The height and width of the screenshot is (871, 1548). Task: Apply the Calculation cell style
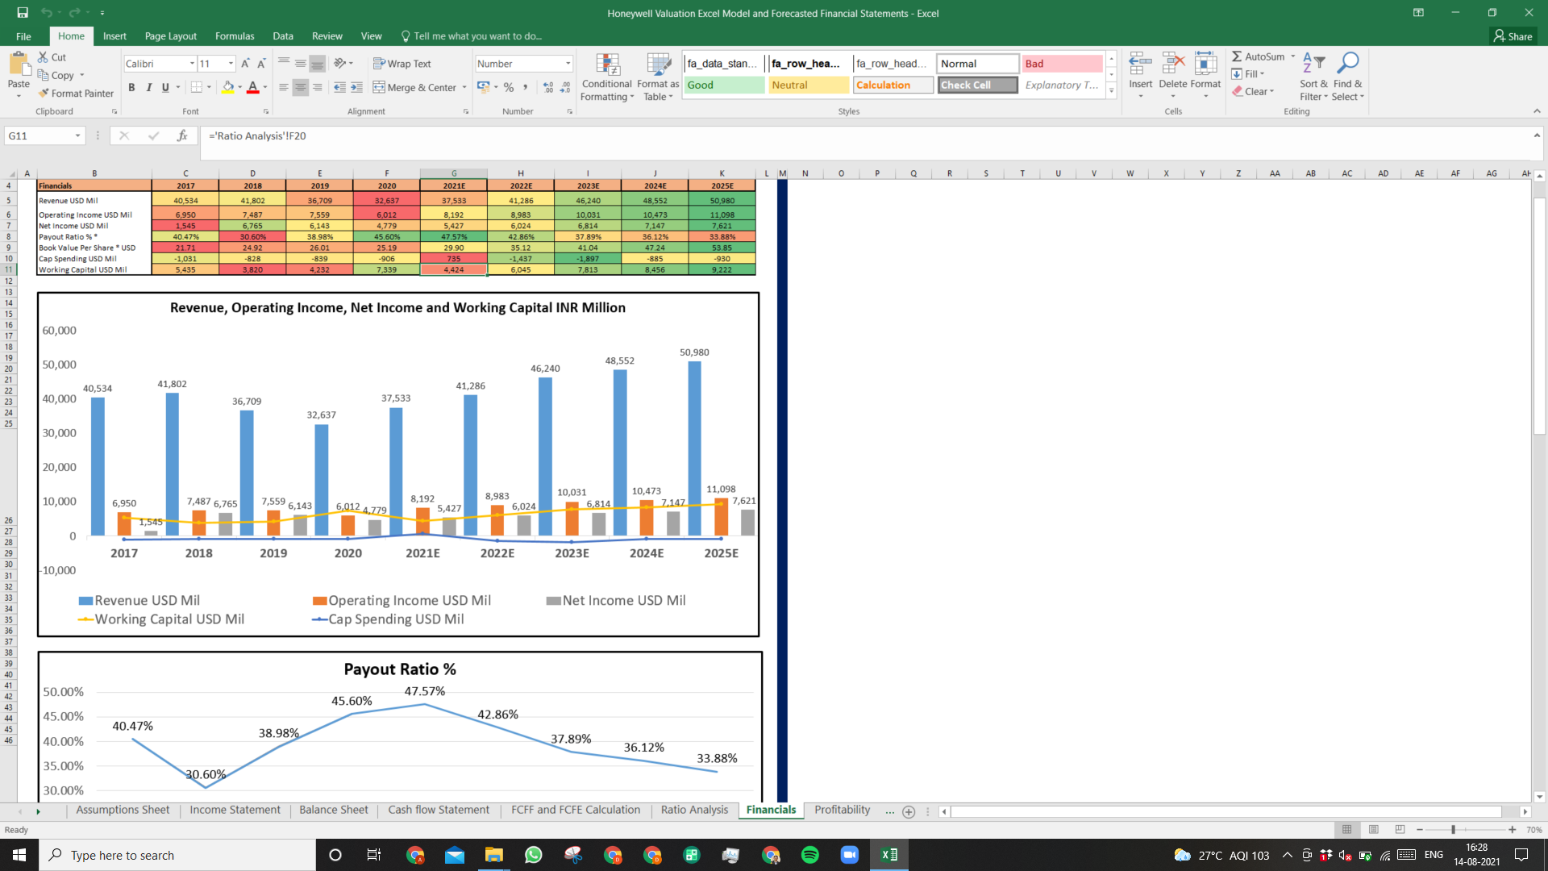[893, 85]
